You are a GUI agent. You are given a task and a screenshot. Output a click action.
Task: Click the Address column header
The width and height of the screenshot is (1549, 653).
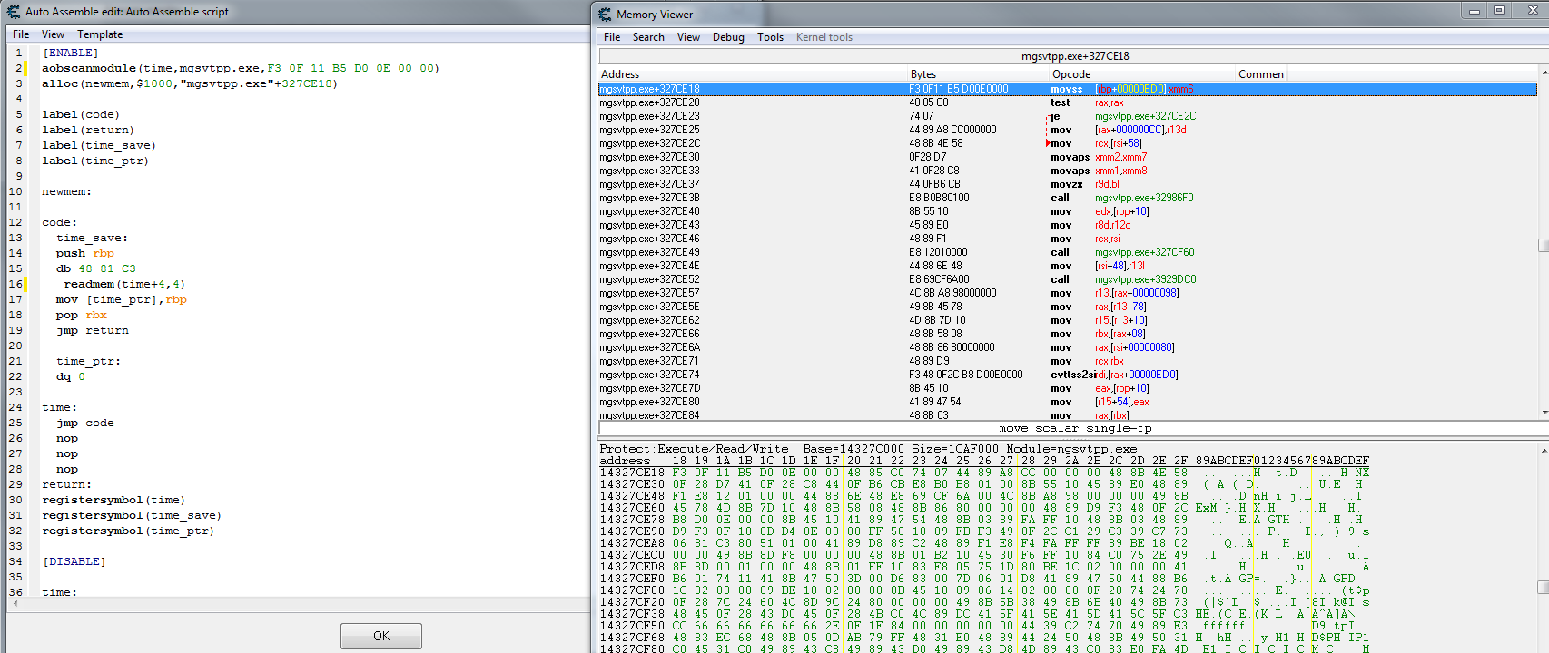(x=754, y=74)
